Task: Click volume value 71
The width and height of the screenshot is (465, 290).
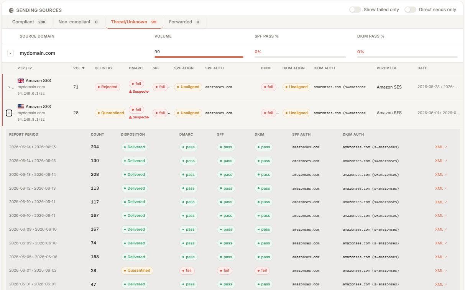Action: (76, 87)
